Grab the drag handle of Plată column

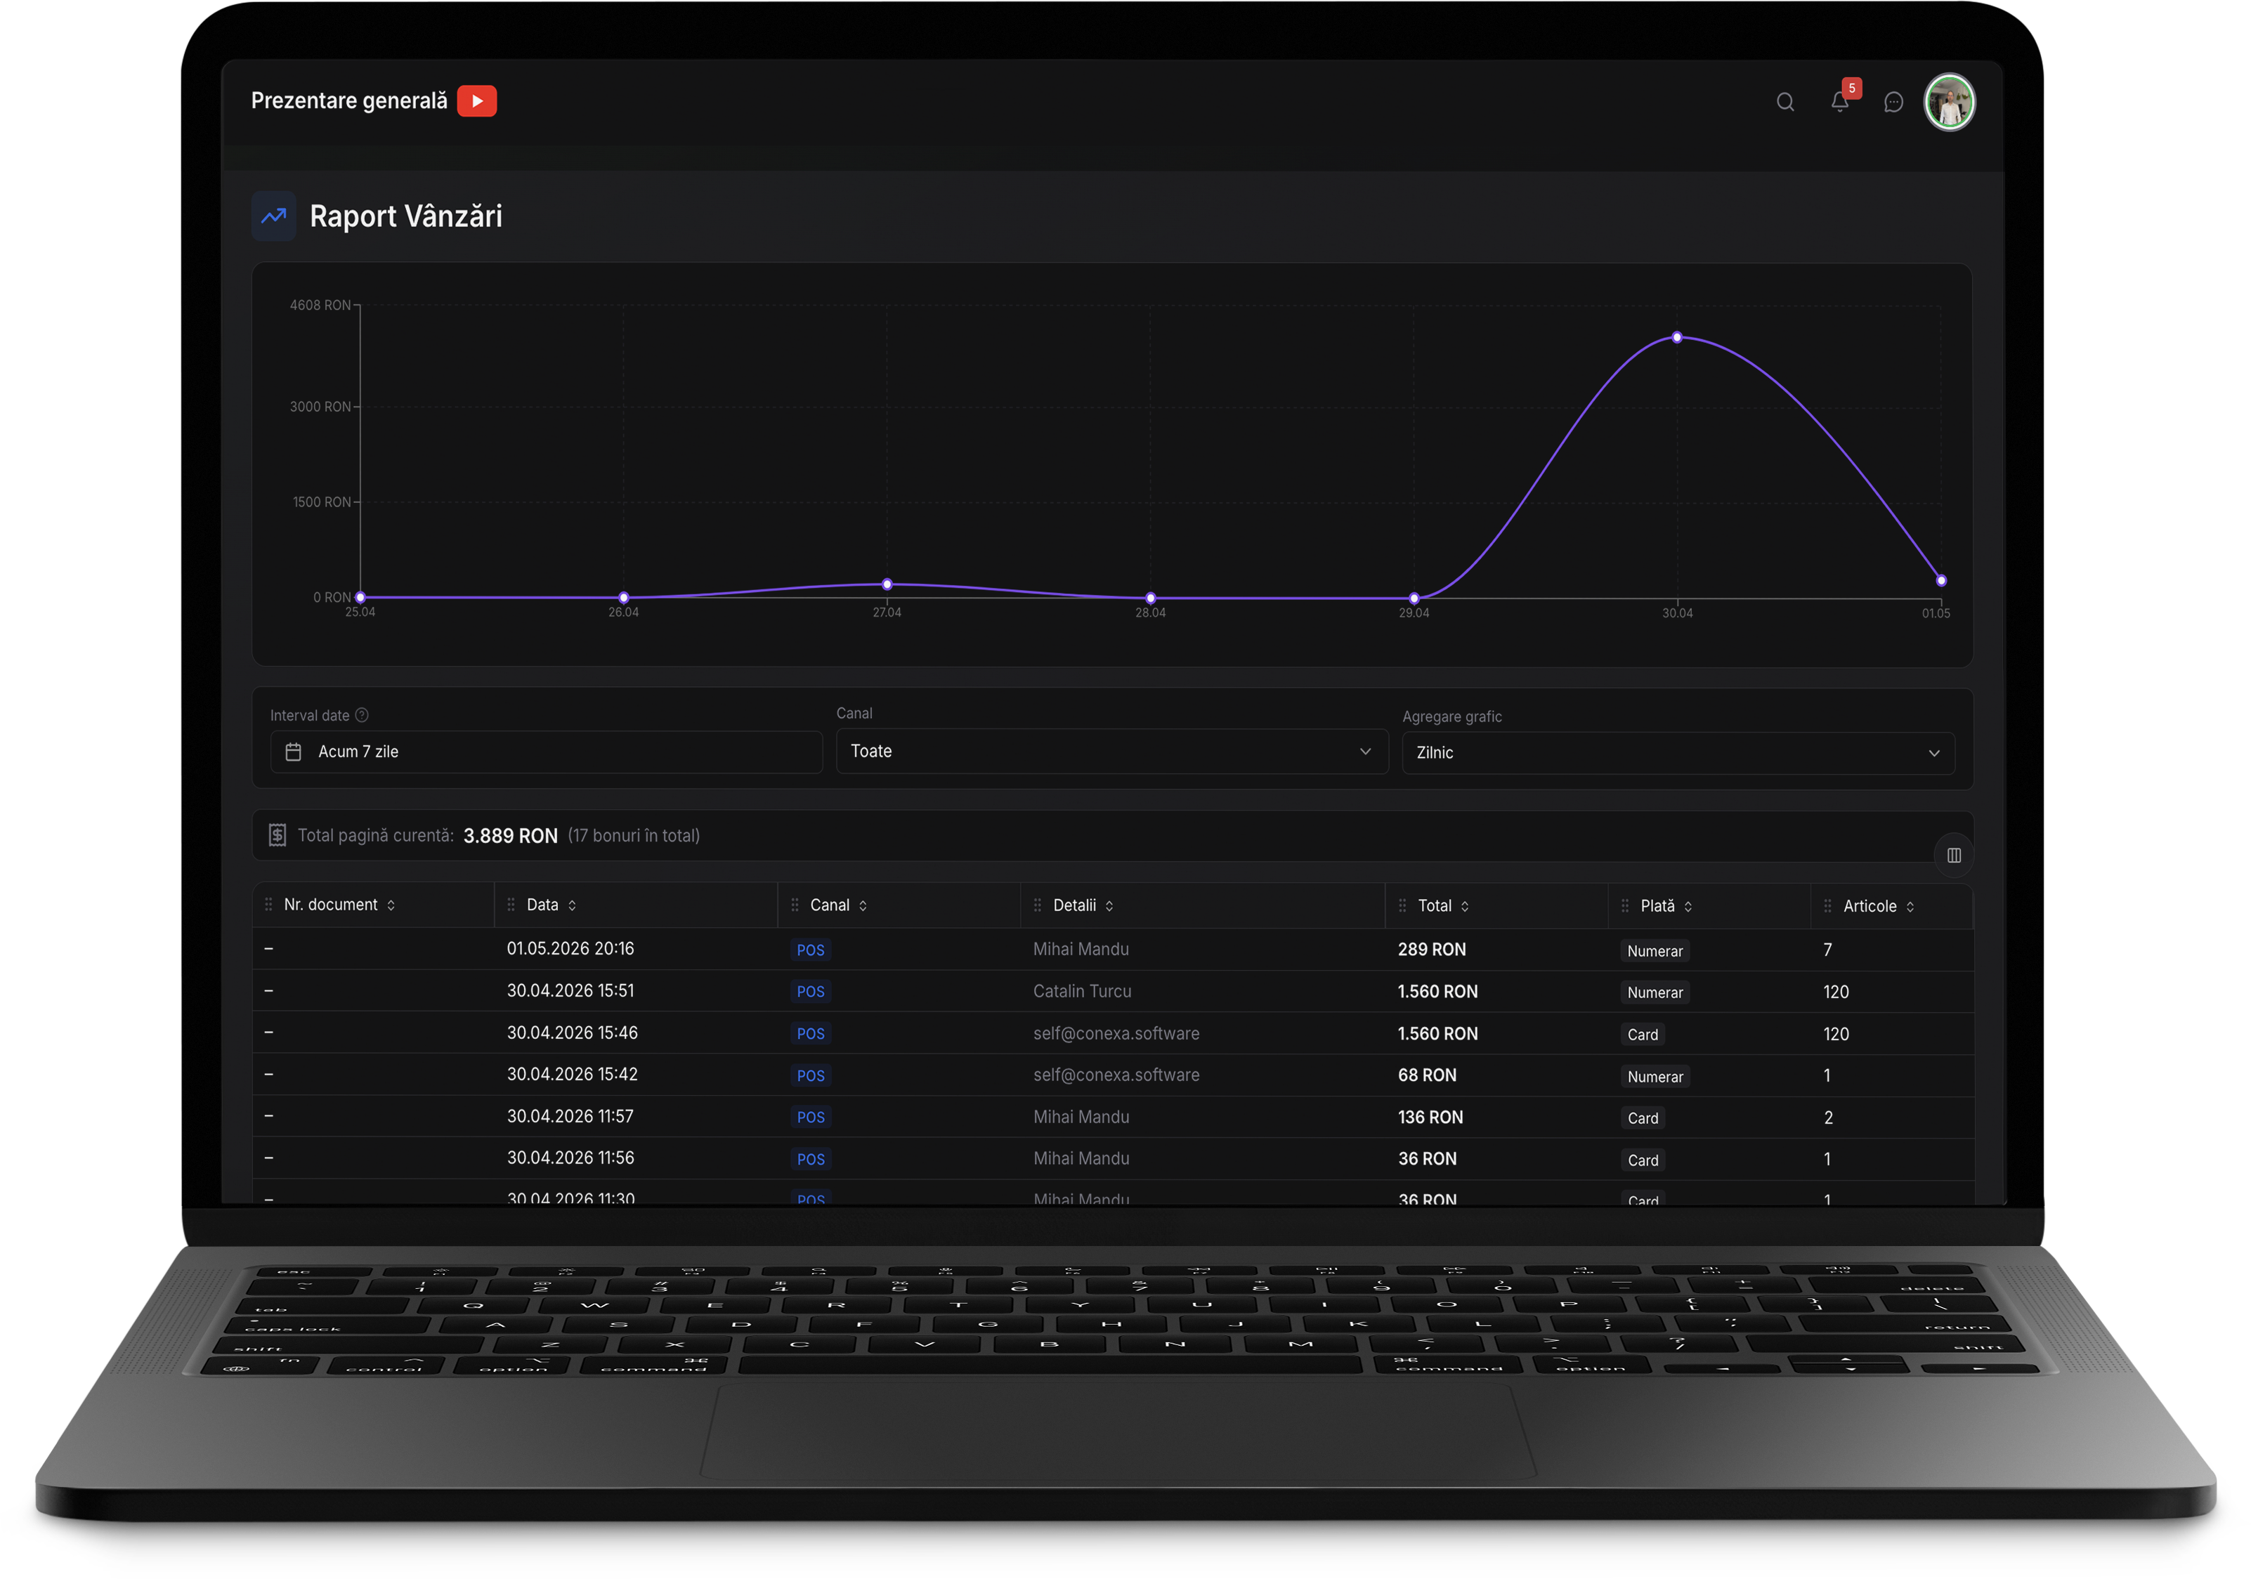pyautogui.click(x=1624, y=907)
